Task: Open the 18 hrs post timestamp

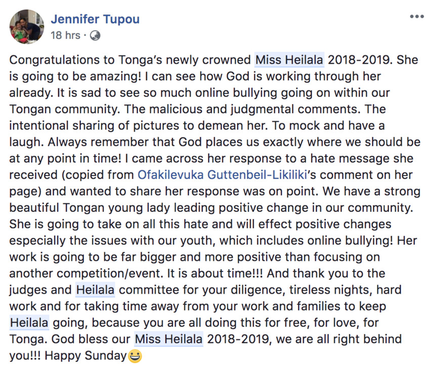Action: coord(66,35)
